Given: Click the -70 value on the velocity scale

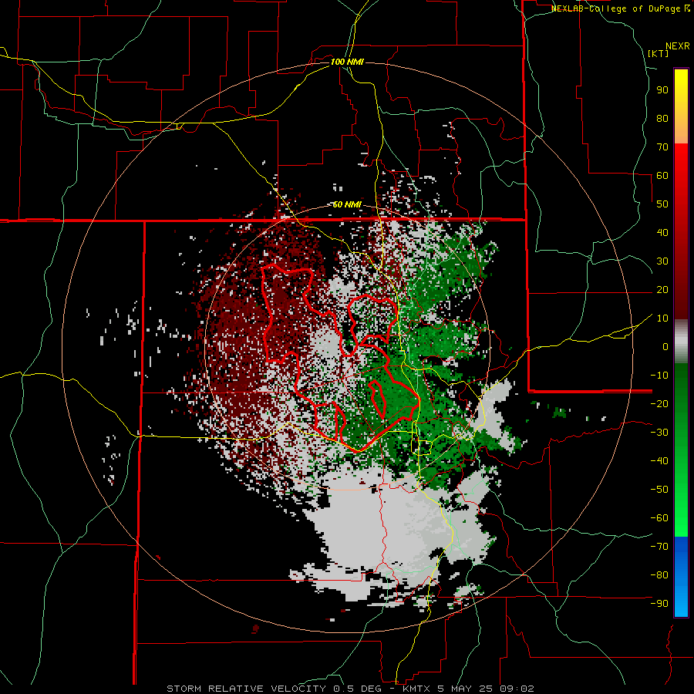Looking at the screenshot, I should coord(659,547).
